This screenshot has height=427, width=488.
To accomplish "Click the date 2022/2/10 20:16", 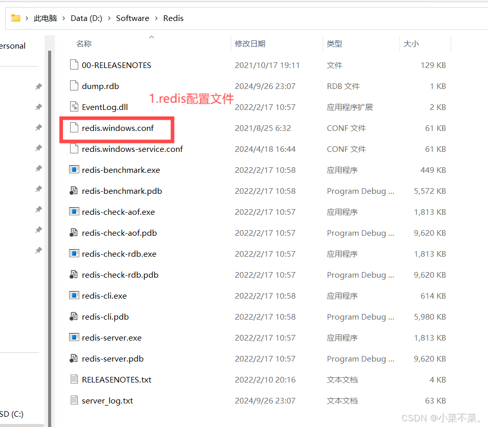I will pos(265,379).
